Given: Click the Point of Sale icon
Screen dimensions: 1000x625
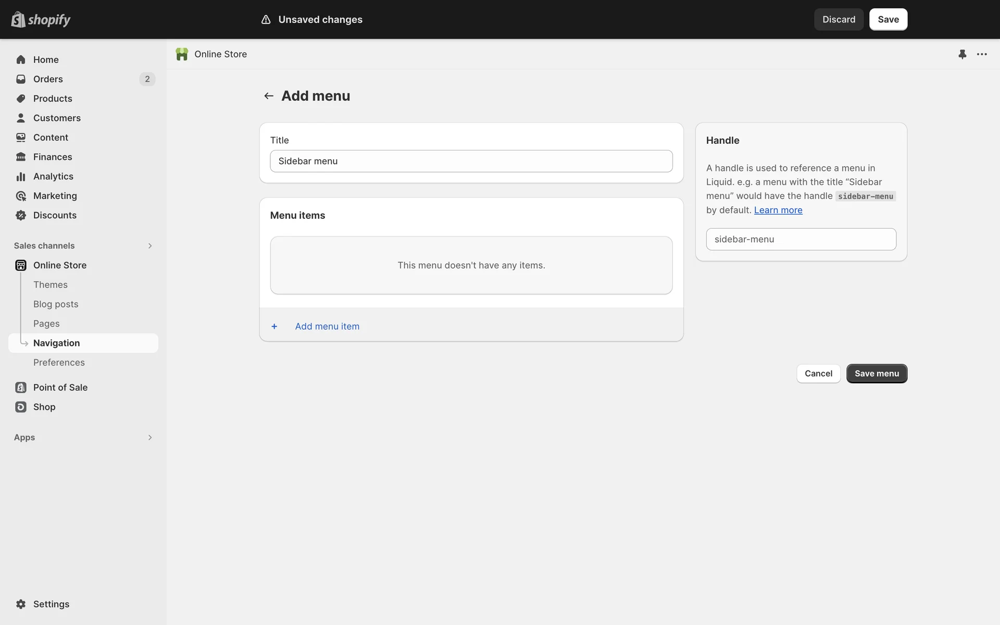Looking at the screenshot, I should [x=21, y=387].
